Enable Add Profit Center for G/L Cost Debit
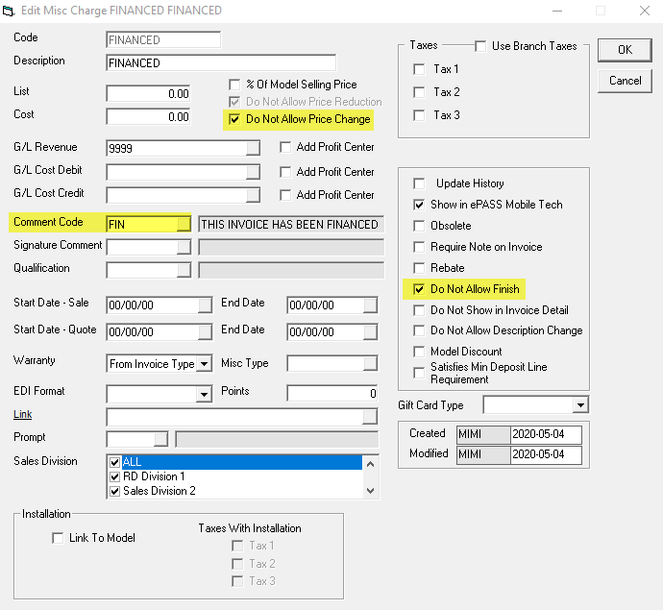The width and height of the screenshot is (663, 610). [x=285, y=172]
